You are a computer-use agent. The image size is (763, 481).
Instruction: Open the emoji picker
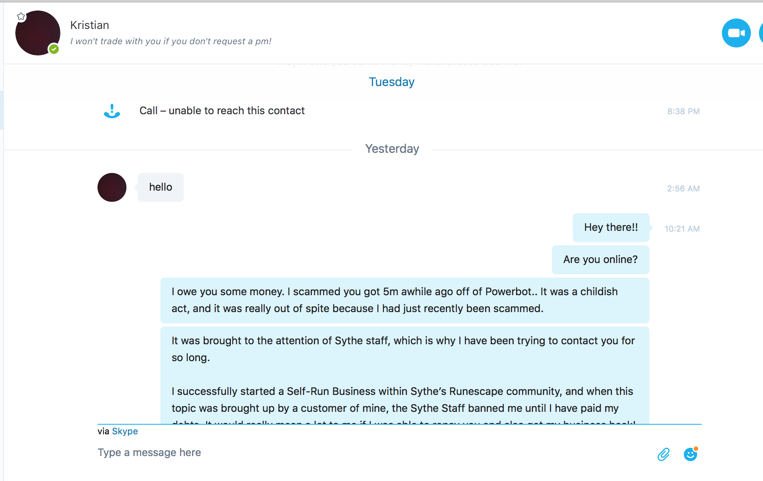coord(690,454)
